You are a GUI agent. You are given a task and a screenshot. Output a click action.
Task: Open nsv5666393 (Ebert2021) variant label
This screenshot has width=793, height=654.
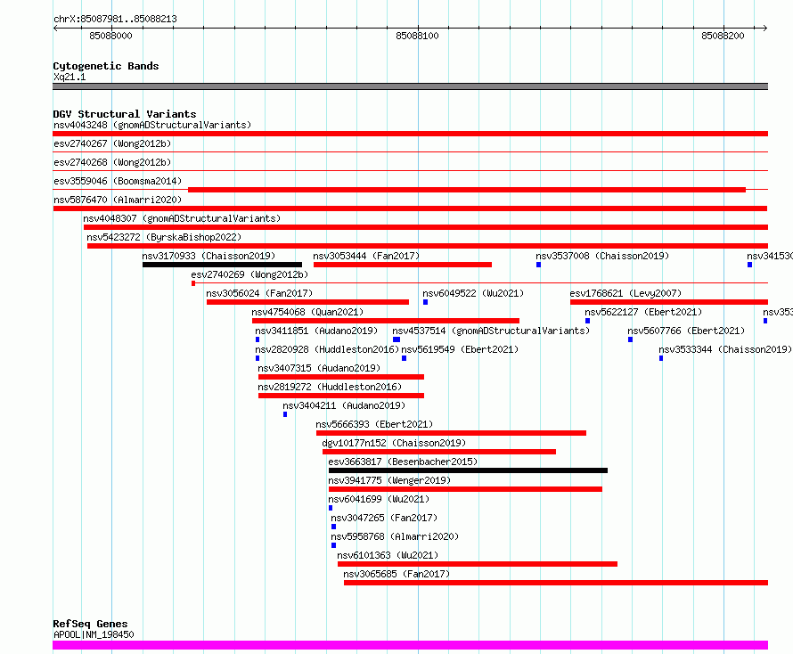point(374,424)
